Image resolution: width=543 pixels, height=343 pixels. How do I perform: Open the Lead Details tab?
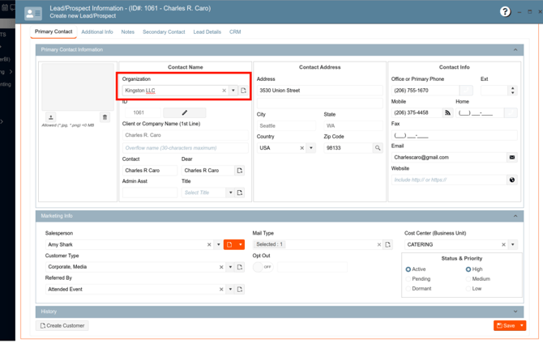[207, 32]
